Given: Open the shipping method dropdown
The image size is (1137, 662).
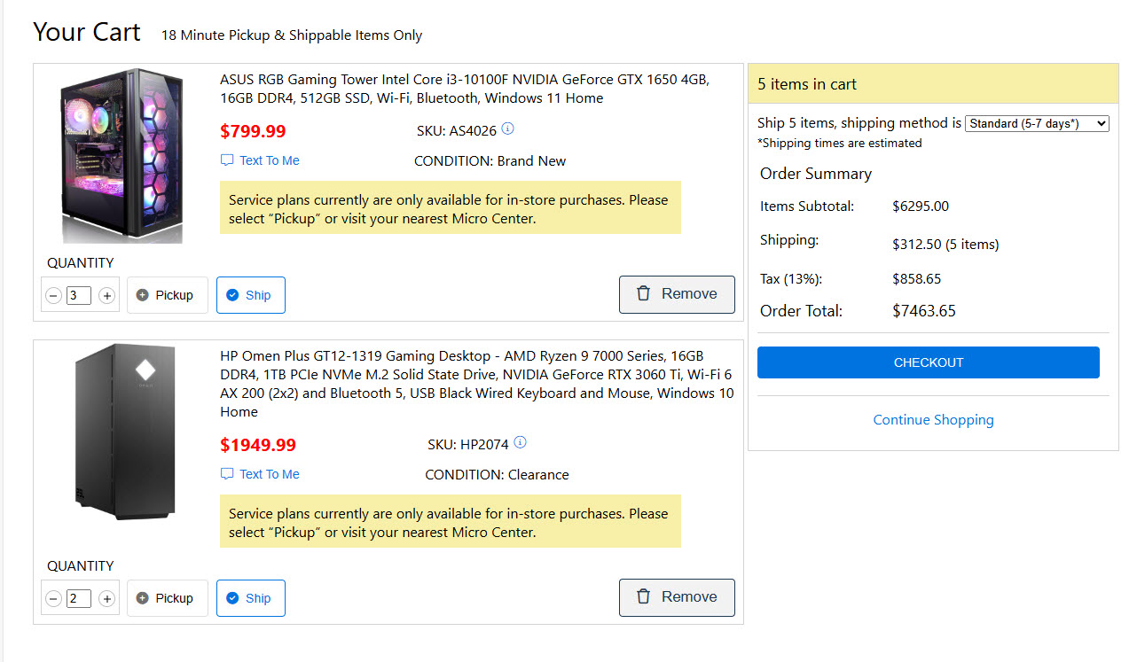Looking at the screenshot, I should (1036, 124).
